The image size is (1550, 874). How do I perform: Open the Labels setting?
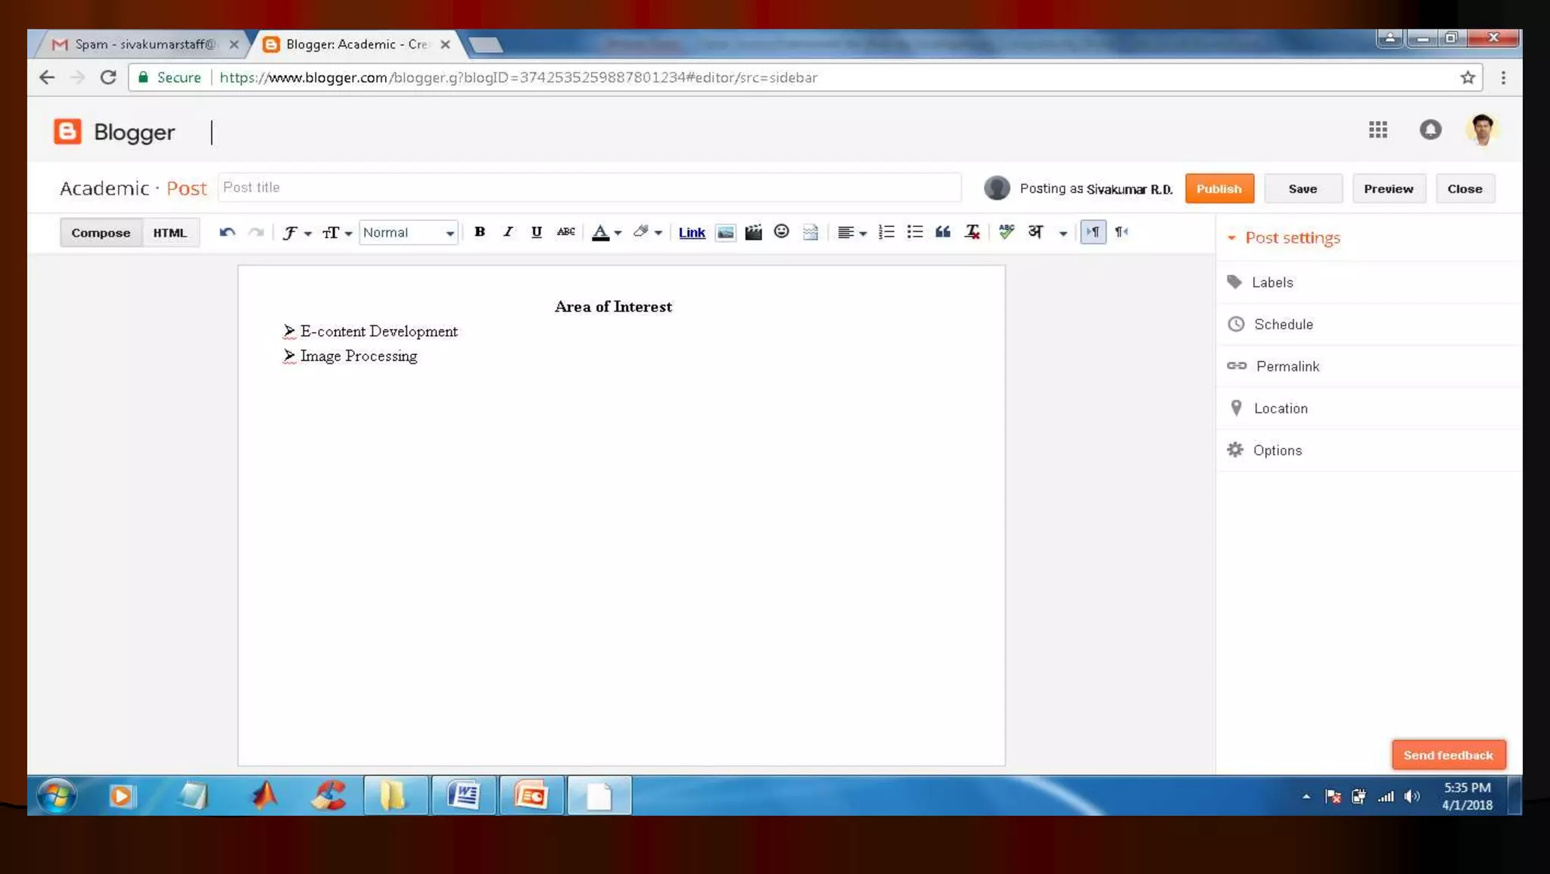pos(1272,282)
